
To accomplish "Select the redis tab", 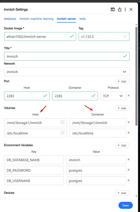I will click(x=82, y=19).
